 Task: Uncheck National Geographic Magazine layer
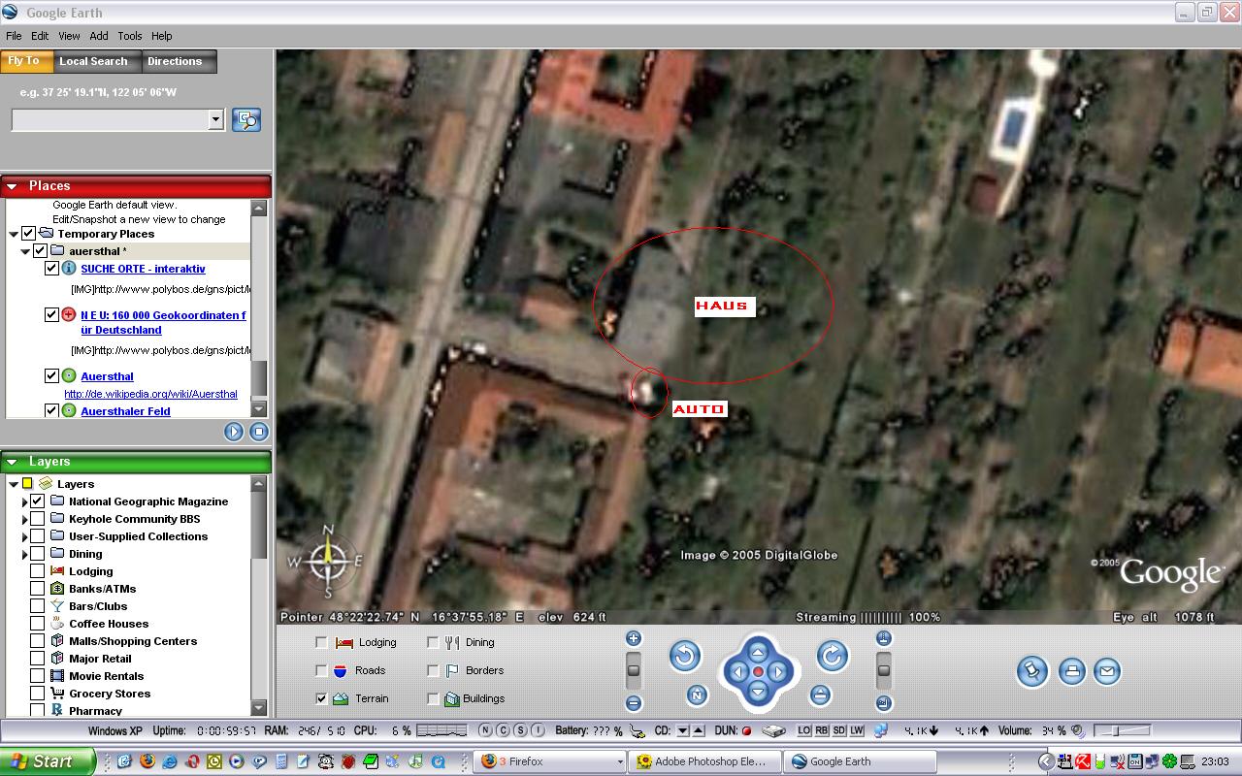pos(37,501)
